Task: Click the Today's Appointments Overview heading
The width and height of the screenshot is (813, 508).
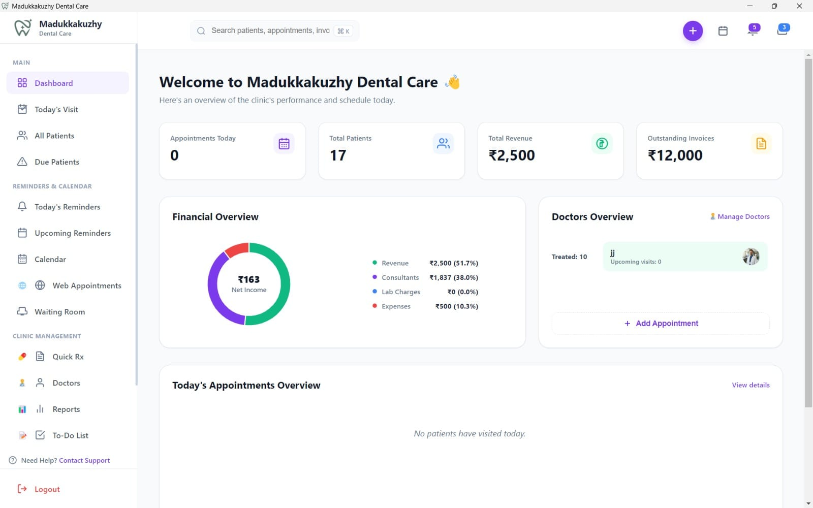Action: [246, 386]
